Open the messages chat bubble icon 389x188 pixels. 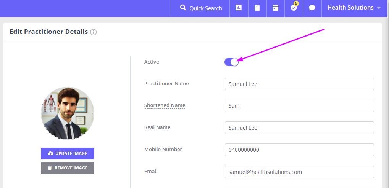(312, 8)
